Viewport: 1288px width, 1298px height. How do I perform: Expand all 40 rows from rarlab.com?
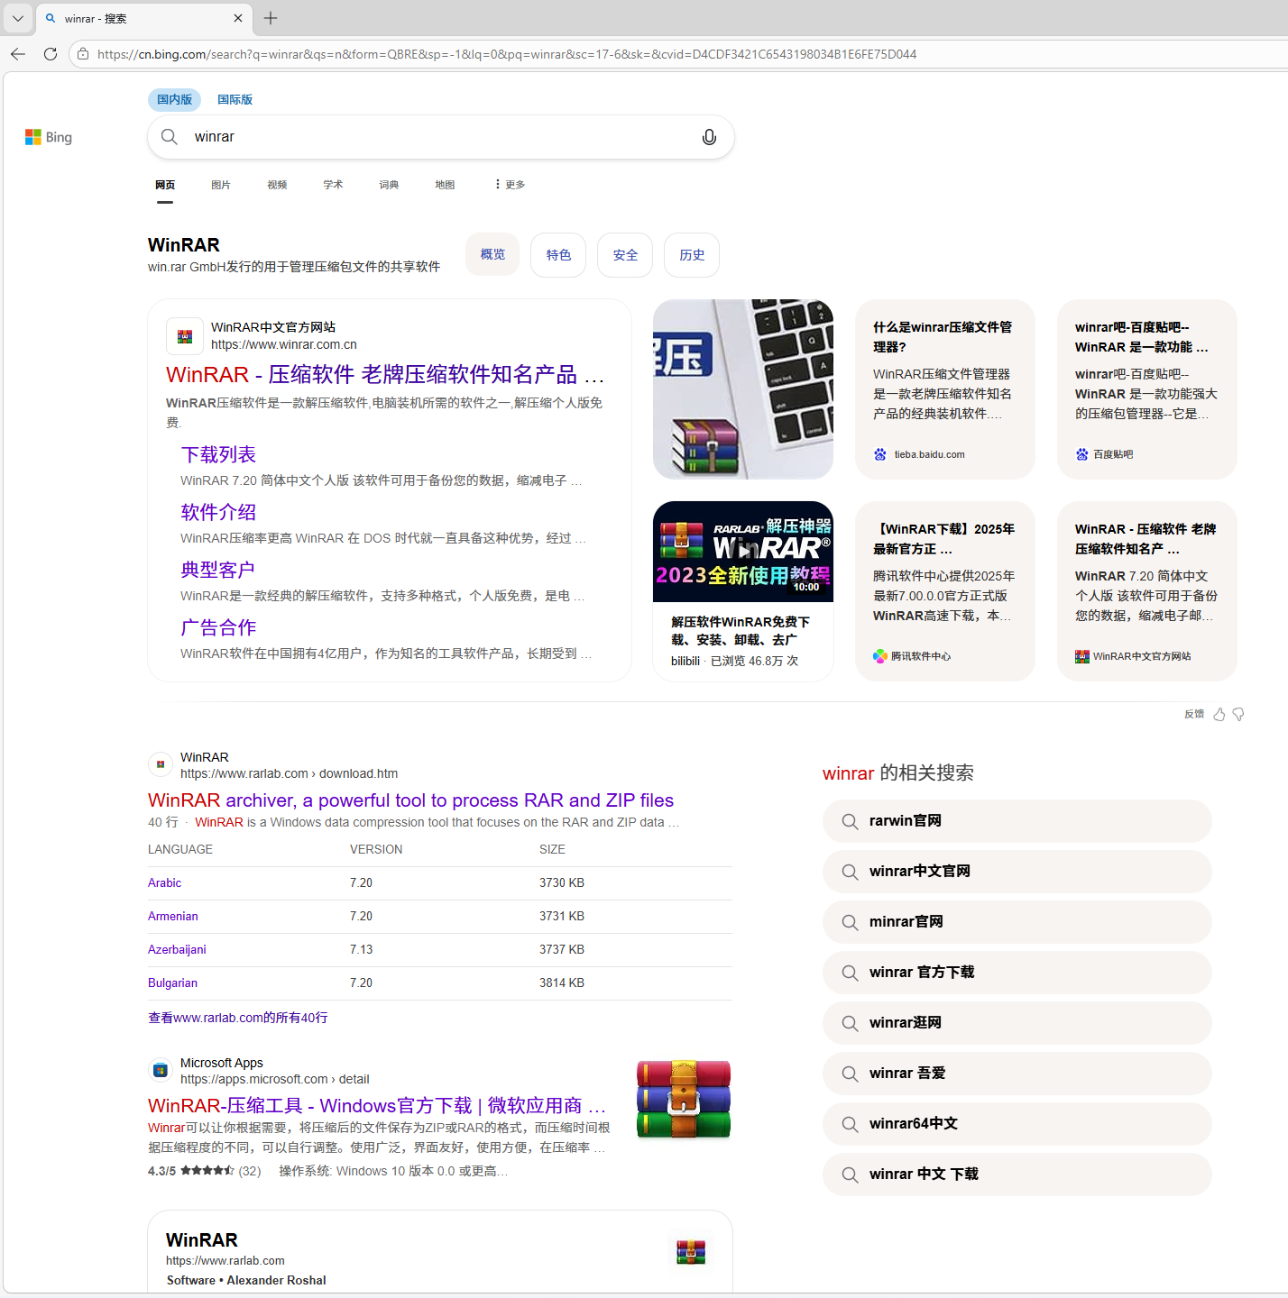point(238,1018)
